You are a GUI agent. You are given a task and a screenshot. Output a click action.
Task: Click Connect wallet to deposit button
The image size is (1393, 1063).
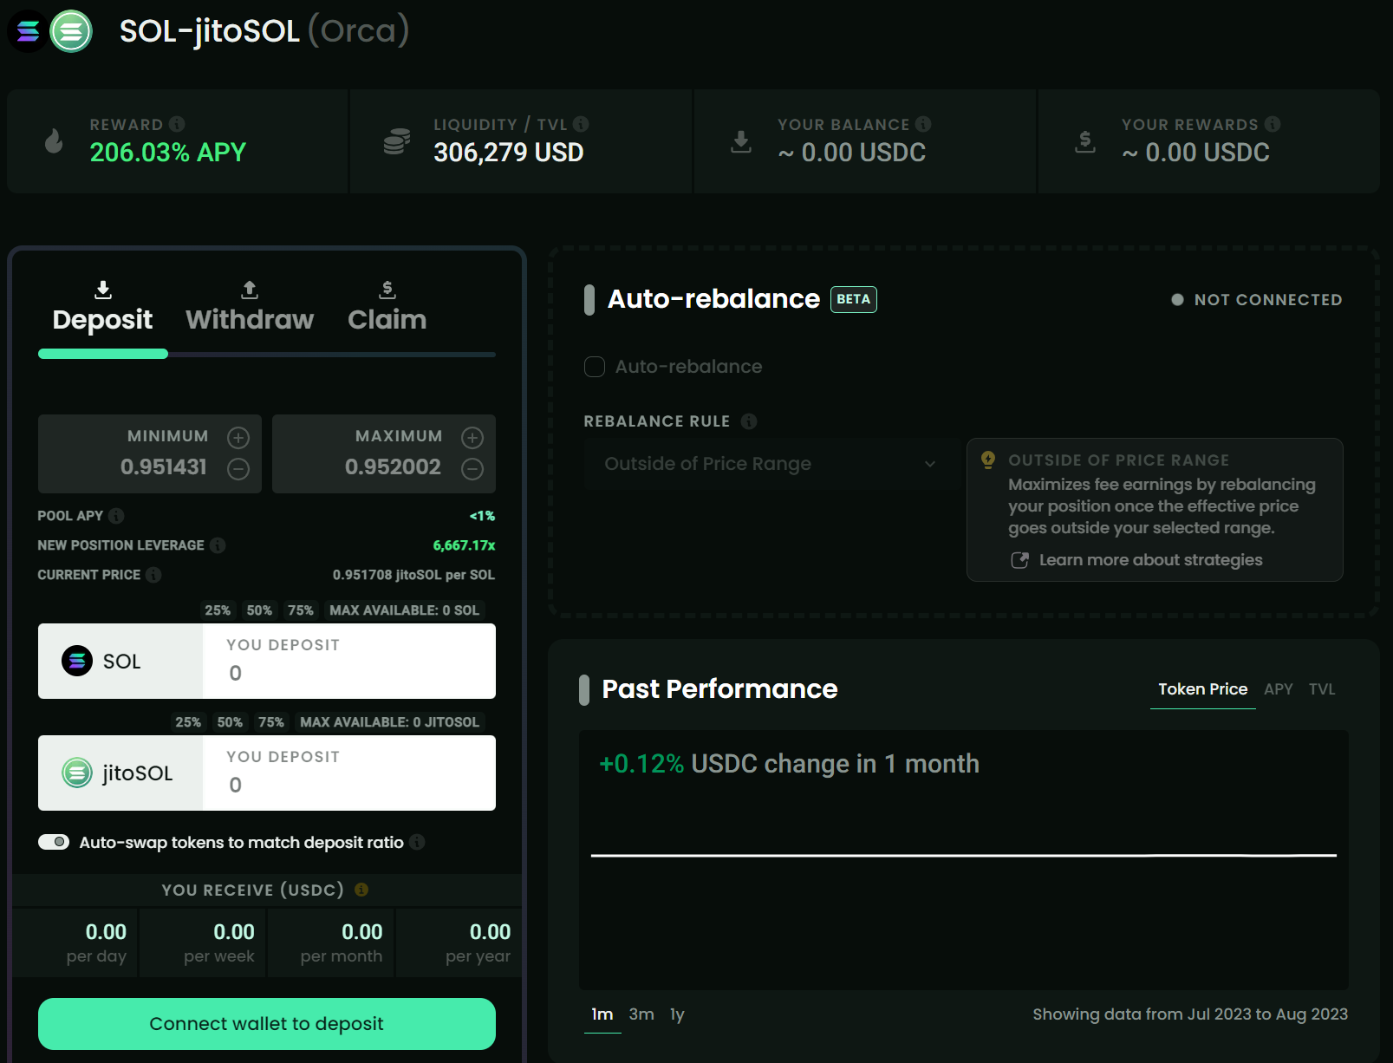(267, 1024)
